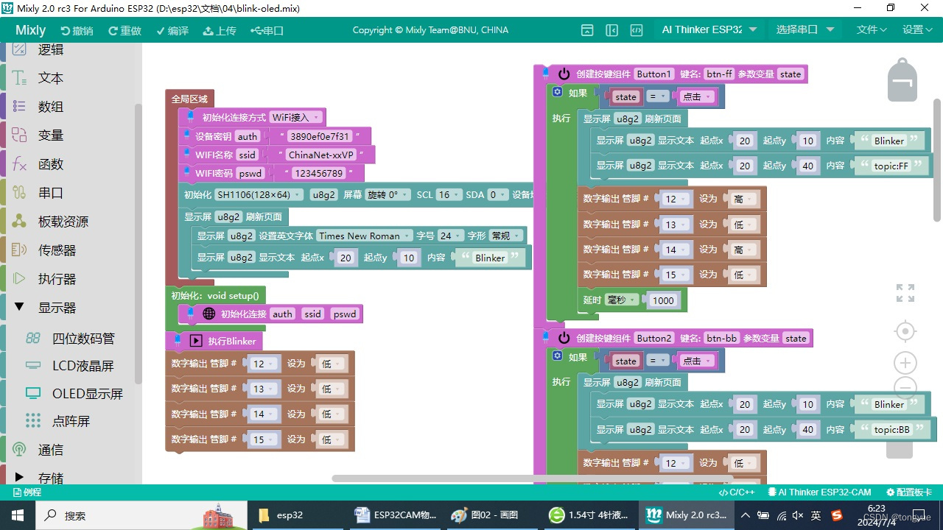Image resolution: width=943 pixels, height=530 pixels.
Task: Click the gear icon on Button2 如果 block
Action: pos(557,356)
